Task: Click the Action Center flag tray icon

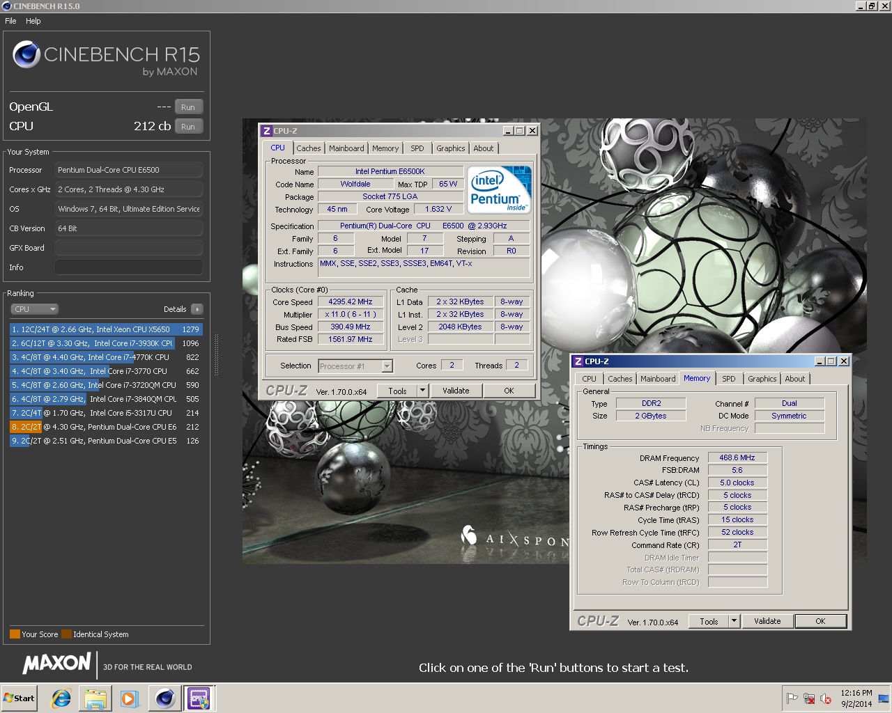Action: coord(792,698)
